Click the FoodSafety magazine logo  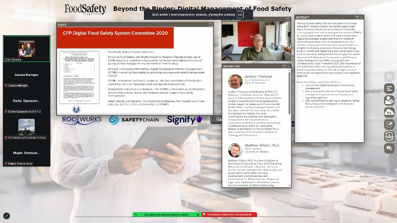click(85, 9)
